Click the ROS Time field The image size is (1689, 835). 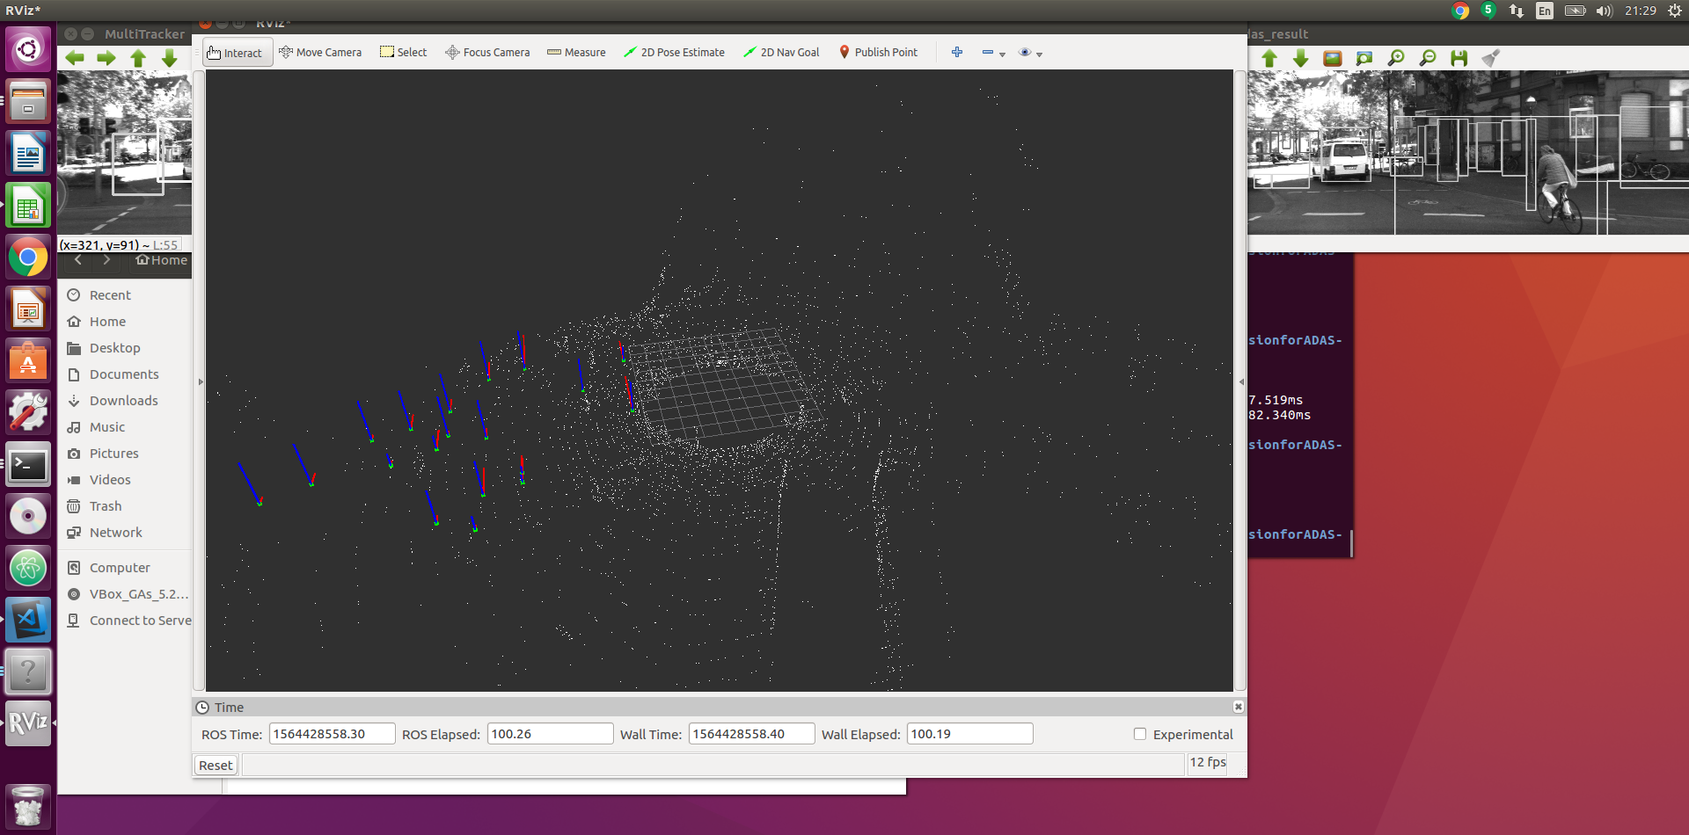[x=333, y=734]
